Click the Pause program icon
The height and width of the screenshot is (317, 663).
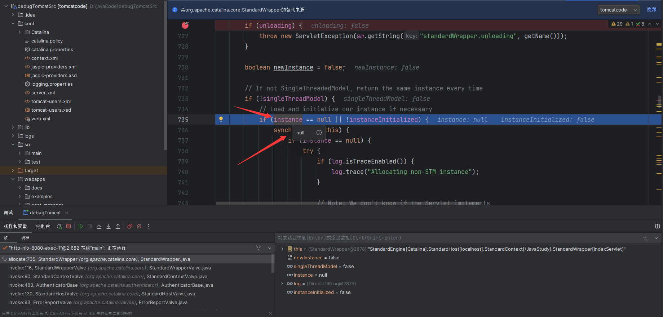point(90,226)
